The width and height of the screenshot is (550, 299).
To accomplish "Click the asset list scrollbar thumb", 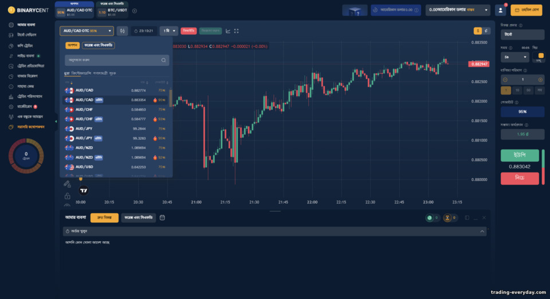I will pos(171,98).
